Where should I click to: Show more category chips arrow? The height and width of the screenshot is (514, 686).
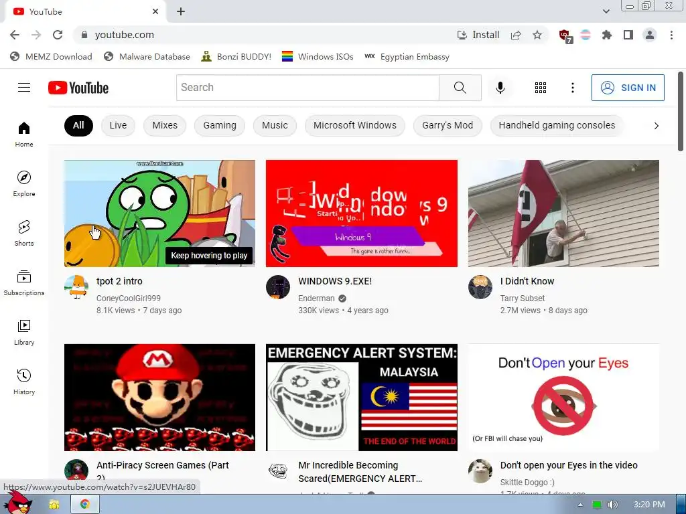656,126
